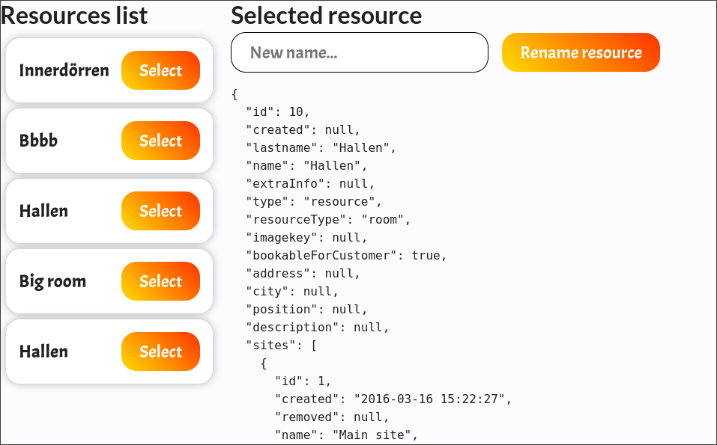This screenshot has width=717, height=445.
Task: Select the Innerdörren resource
Action: point(160,70)
